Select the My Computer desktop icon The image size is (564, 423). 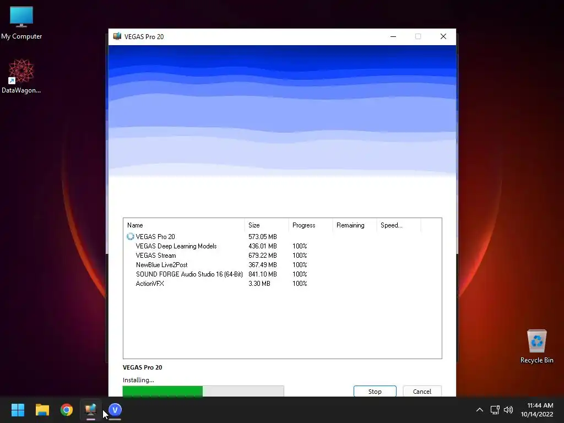[x=21, y=23]
